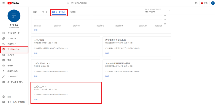
Task: Switch to the 視聴者 tab
Action: pyautogui.click(x=73, y=12)
